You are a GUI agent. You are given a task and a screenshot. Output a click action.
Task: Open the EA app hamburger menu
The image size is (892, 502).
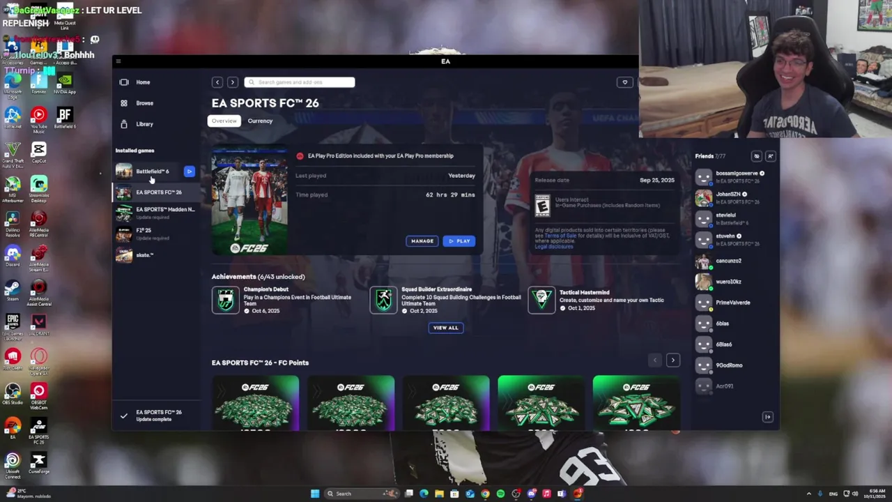coord(118,61)
